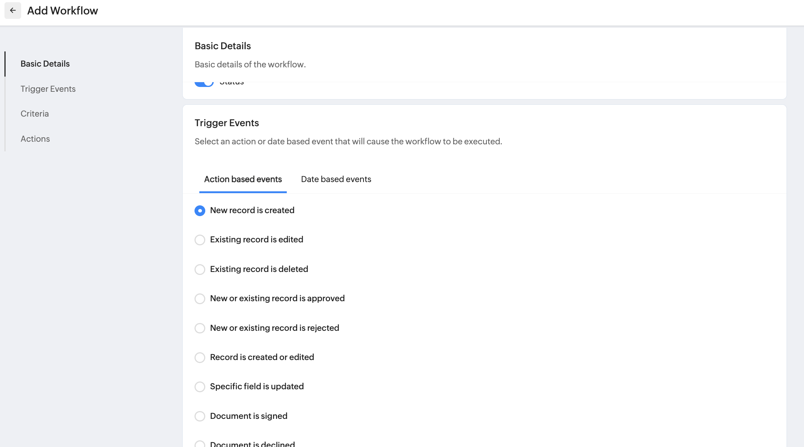804x447 pixels.
Task: Click the Basic Details card heading
Action: [223, 46]
